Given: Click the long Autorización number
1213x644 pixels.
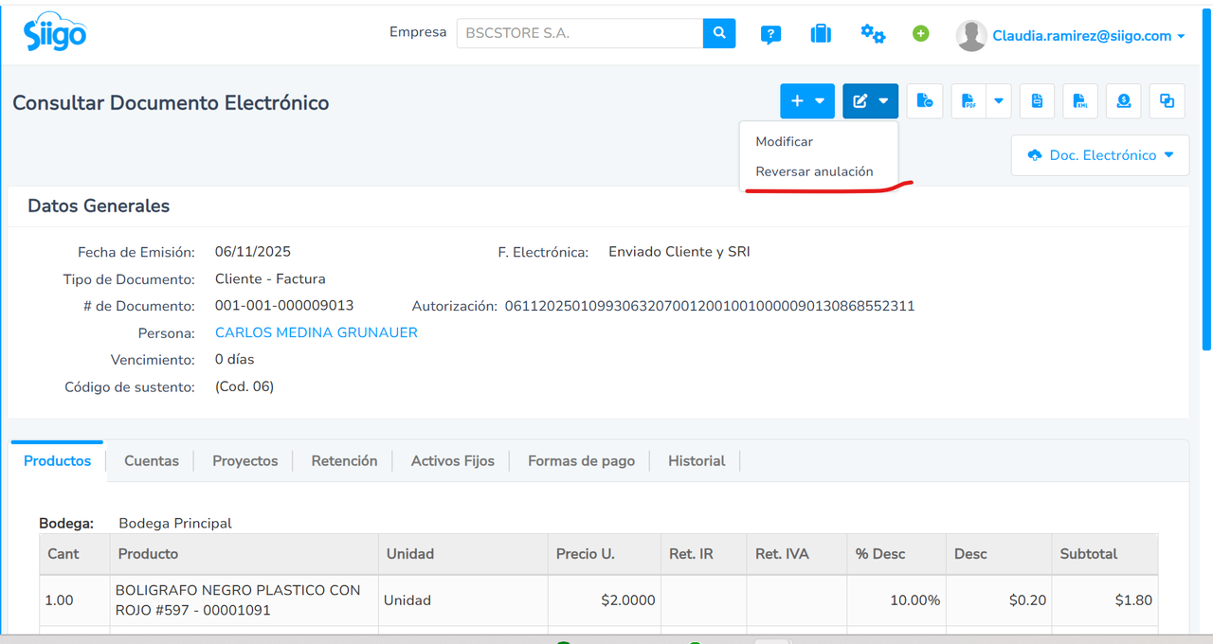Looking at the screenshot, I should point(710,306).
